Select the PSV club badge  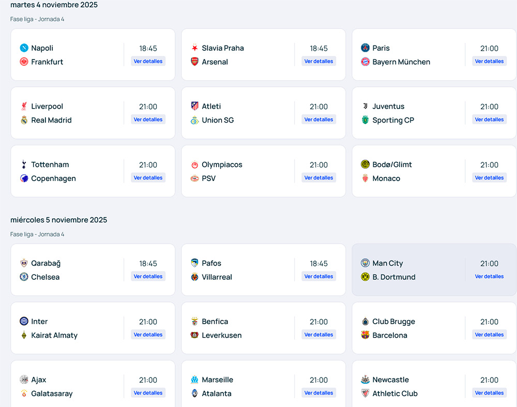[x=194, y=177]
